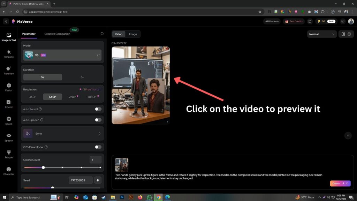The width and height of the screenshot is (357, 201).
Task: Click the reset parameters refresh icon
Action: pyautogui.click(x=102, y=34)
